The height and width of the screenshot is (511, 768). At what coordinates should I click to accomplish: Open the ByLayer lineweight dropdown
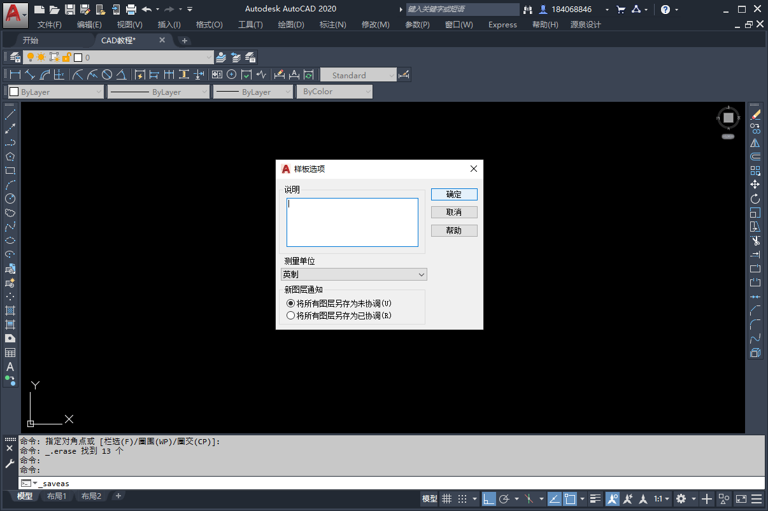[253, 92]
